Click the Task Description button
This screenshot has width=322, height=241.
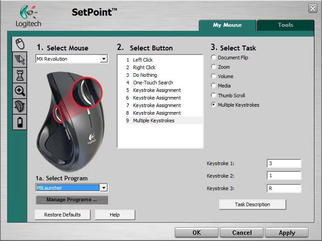coord(252,204)
